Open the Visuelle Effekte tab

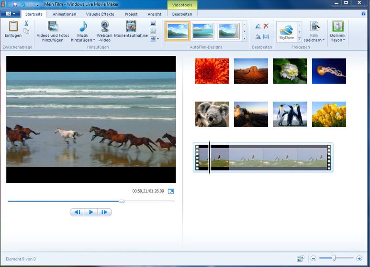coord(100,14)
